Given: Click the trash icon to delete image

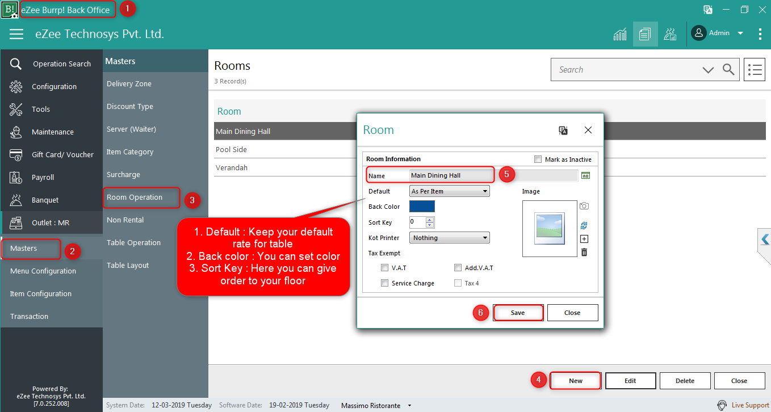Looking at the screenshot, I should pos(584,252).
